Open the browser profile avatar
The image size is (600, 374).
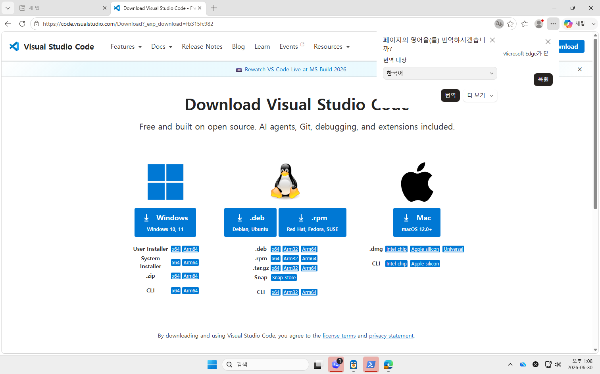(x=539, y=24)
